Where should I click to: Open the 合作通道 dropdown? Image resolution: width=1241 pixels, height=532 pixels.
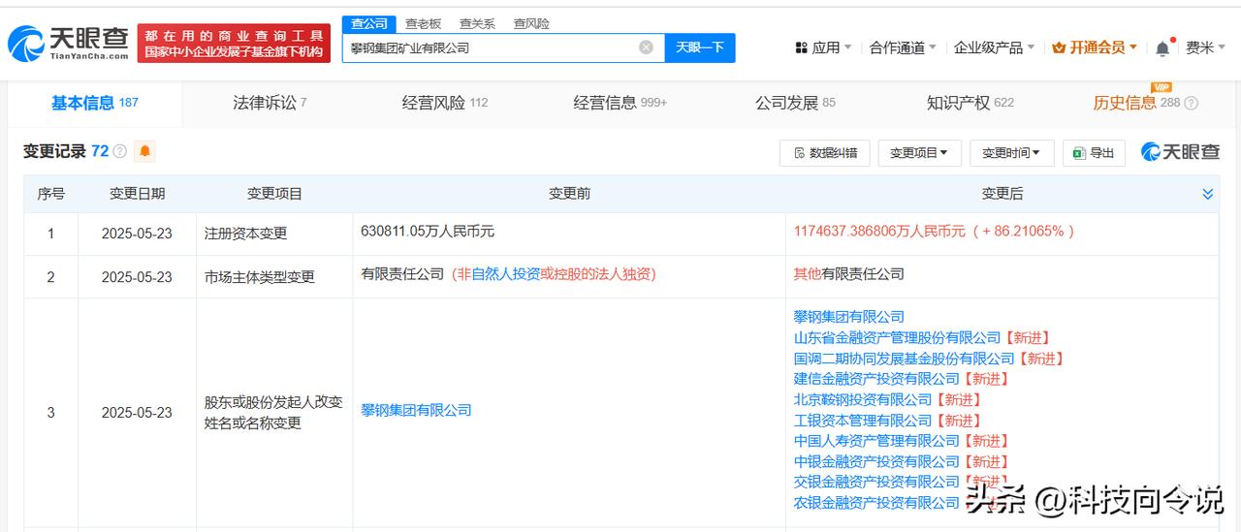903,47
